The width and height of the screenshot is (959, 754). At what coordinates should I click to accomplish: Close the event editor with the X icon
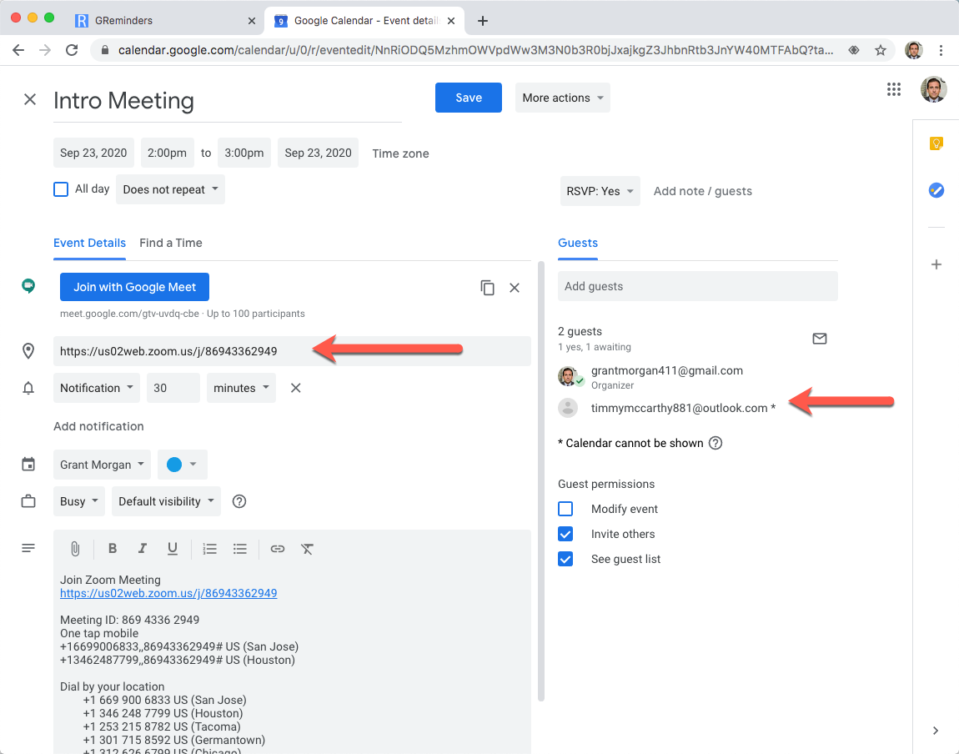(x=29, y=99)
